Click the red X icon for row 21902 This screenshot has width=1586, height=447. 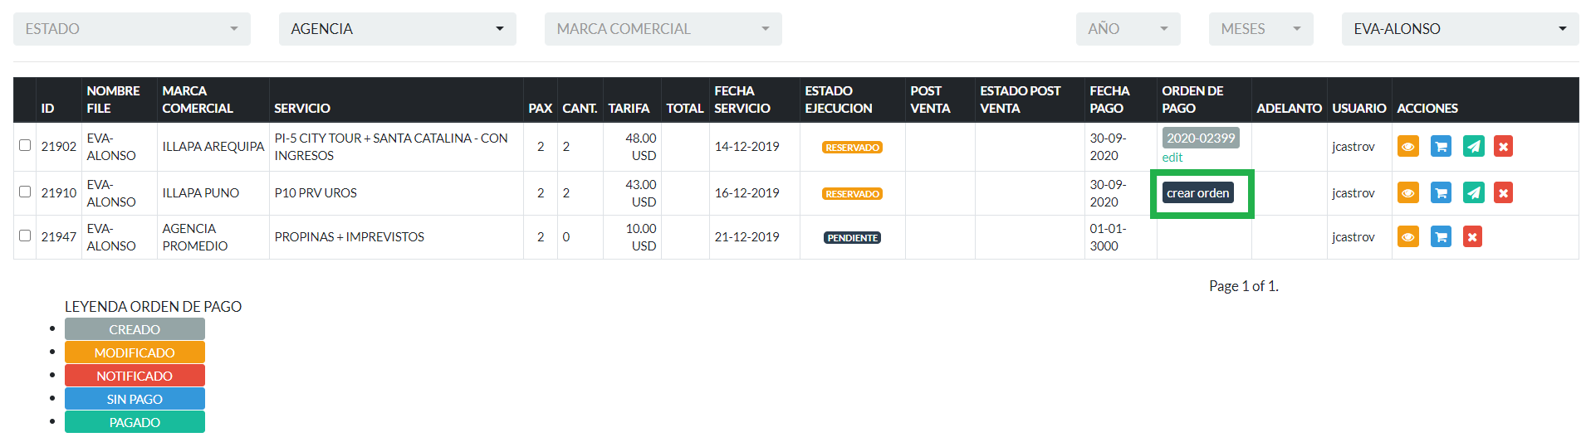click(x=1503, y=147)
